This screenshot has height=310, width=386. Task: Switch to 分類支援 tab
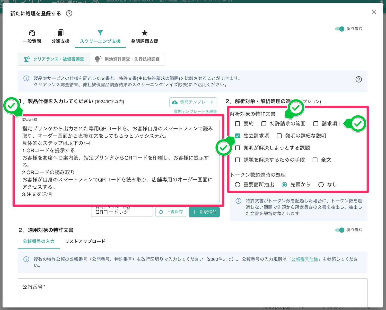(x=60, y=37)
